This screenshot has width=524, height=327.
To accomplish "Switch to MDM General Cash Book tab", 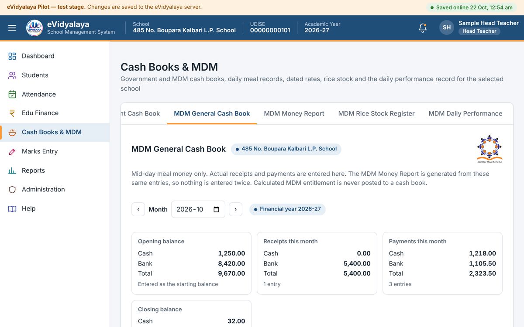I will click(x=212, y=113).
